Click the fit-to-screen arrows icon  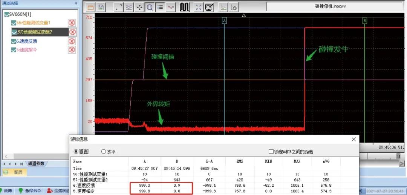(199, 7)
